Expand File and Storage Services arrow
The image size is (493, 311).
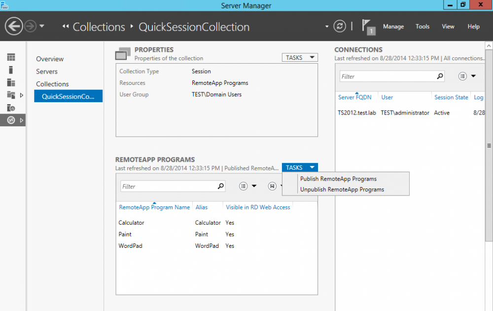coord(21,95)
